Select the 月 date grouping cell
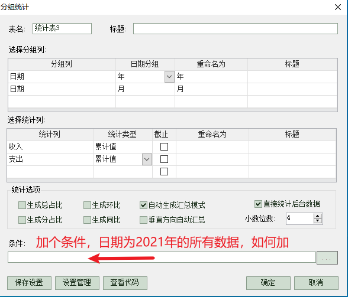This screenshot has width=348, height=297. click(x=145, y=89)
